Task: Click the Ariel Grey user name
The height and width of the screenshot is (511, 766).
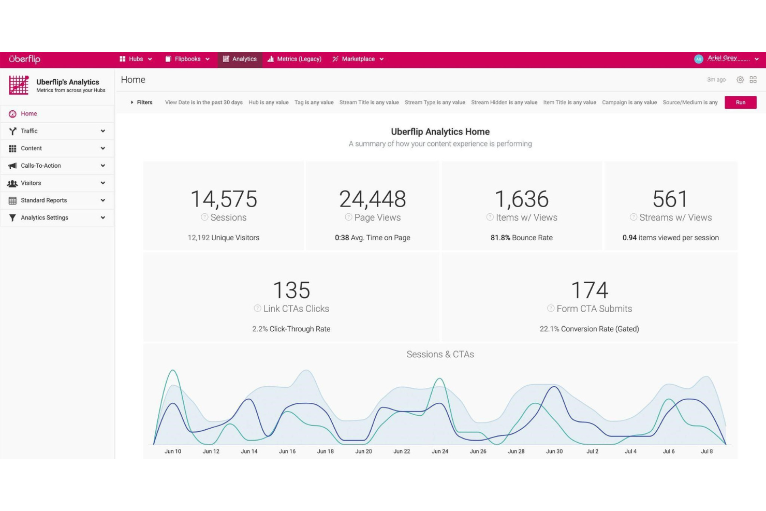Action: [723, 58]
